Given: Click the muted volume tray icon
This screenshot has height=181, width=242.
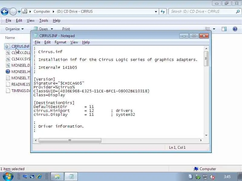Looking at the screenshot, I should pos(212,177).
